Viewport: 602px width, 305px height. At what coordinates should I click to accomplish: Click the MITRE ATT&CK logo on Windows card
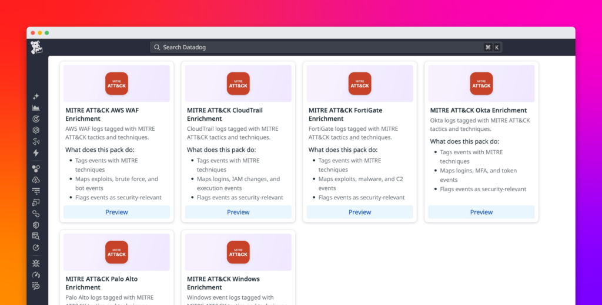coord(238,252)
